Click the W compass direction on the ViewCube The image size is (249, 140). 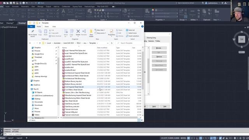[234, 39]
